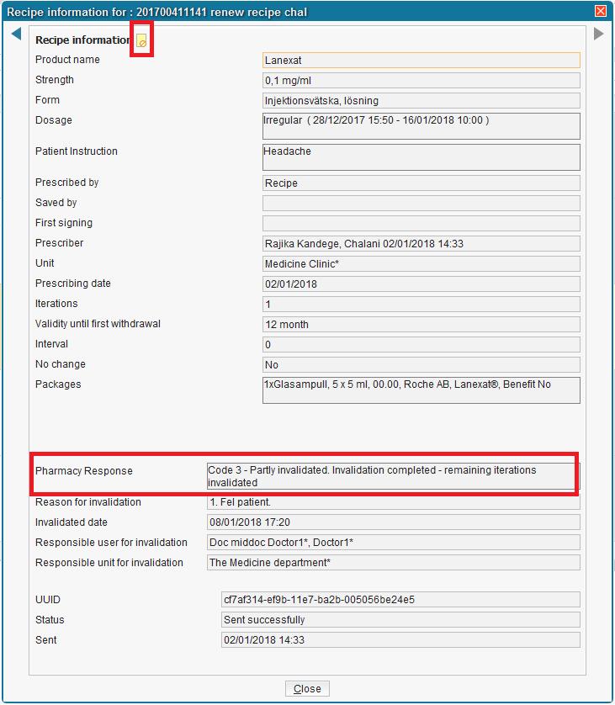Click the No change field
This screenshot has width=615, height=705.
click(x=421, y=364)
